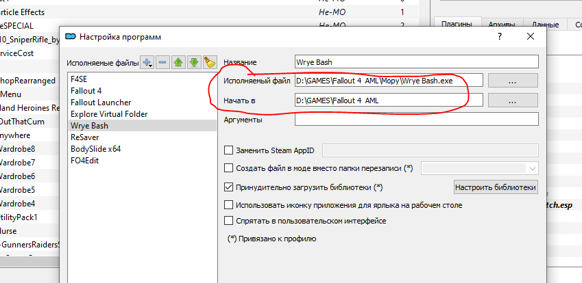Open the mod selection dropdown
The height and width of the screenshot is (283, 582).
(x=480, y=168)
